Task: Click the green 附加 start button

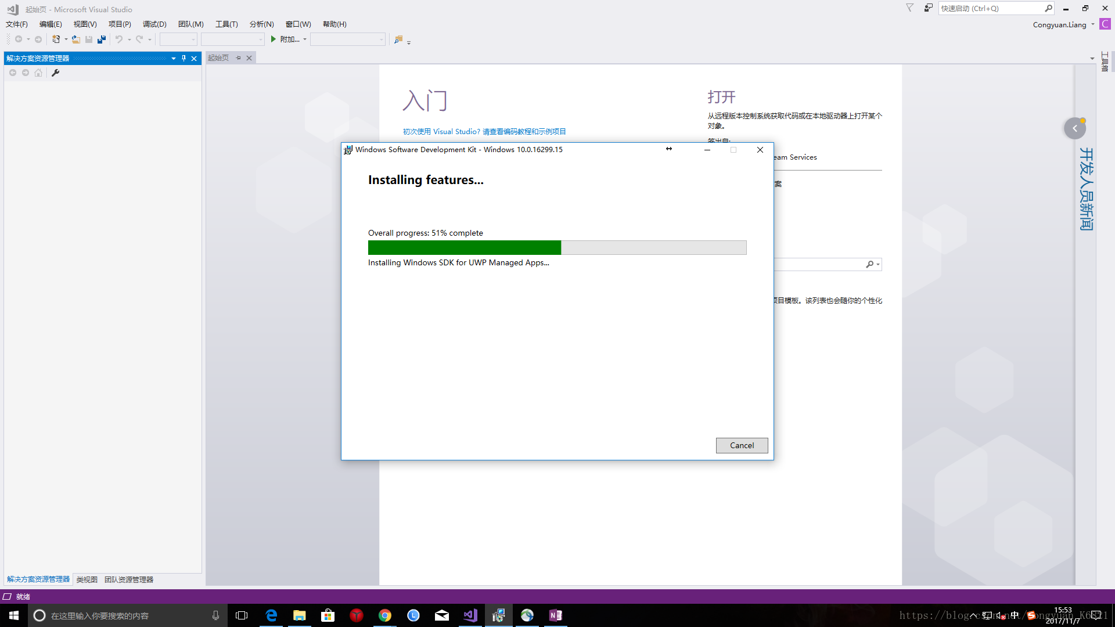Action: coord(285,39)
